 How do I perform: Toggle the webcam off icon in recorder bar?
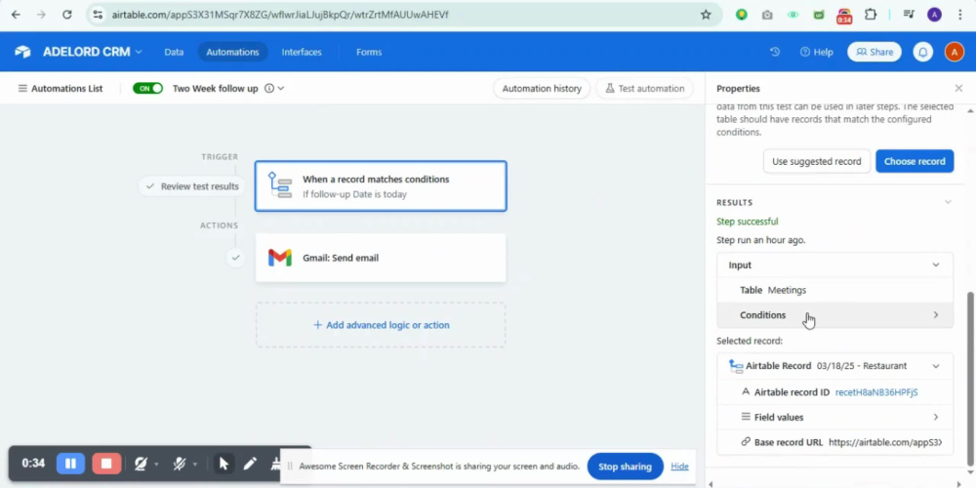[x=140, y=464]
